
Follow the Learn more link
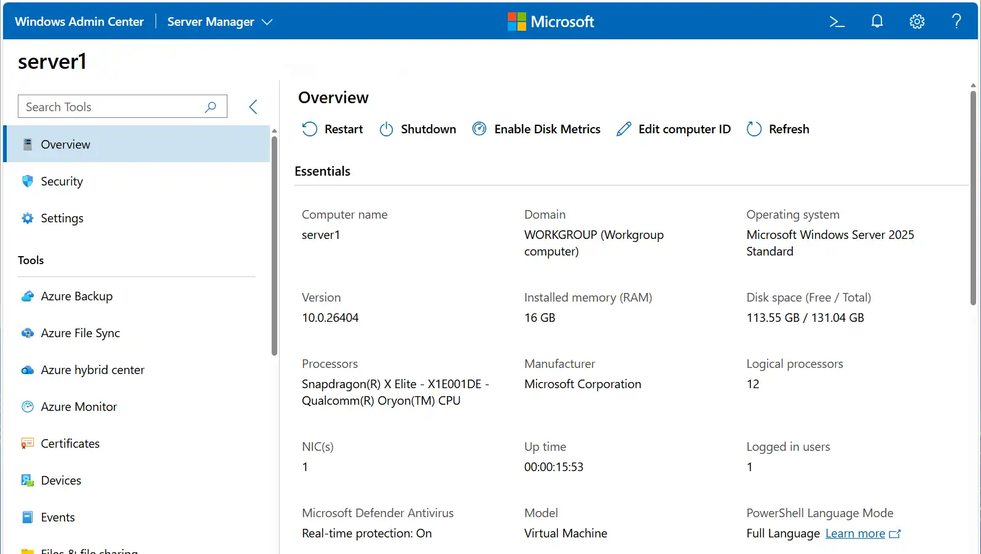pos(855,533)
